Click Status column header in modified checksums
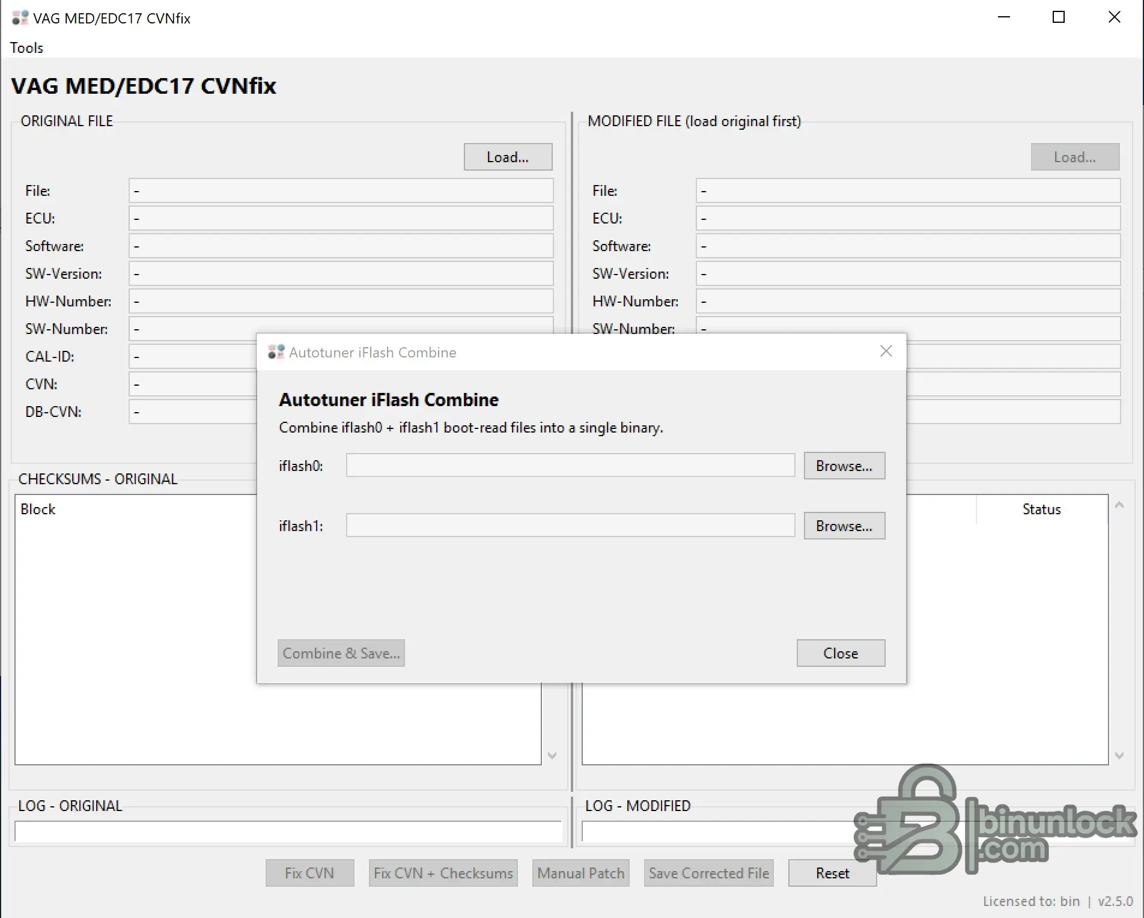Screen dimensions: 1144x918 pyautogui.click(x=1041, y=509)
